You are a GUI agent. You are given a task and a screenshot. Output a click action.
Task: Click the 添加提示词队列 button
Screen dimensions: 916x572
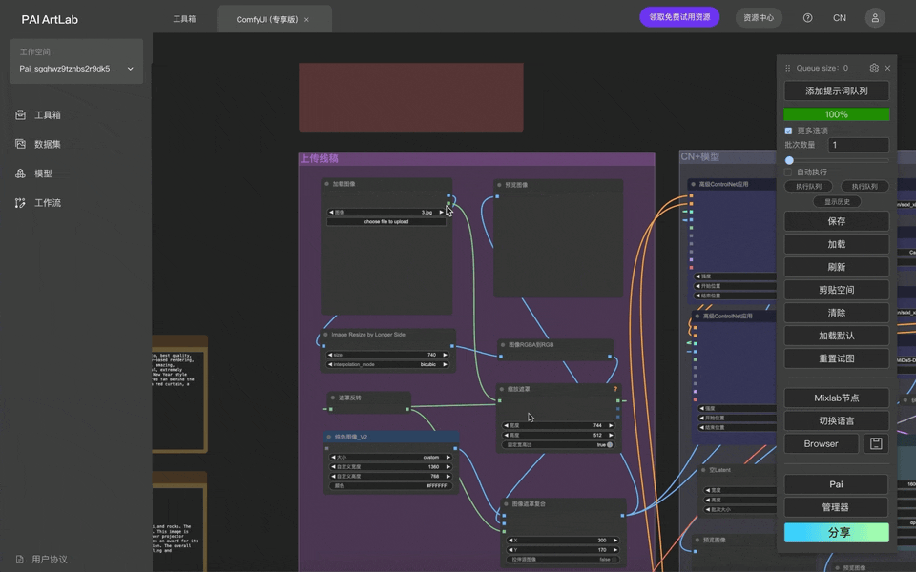point(837,92)
